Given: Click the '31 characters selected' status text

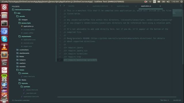Looking at the screenshot, I should coord(21,100).
